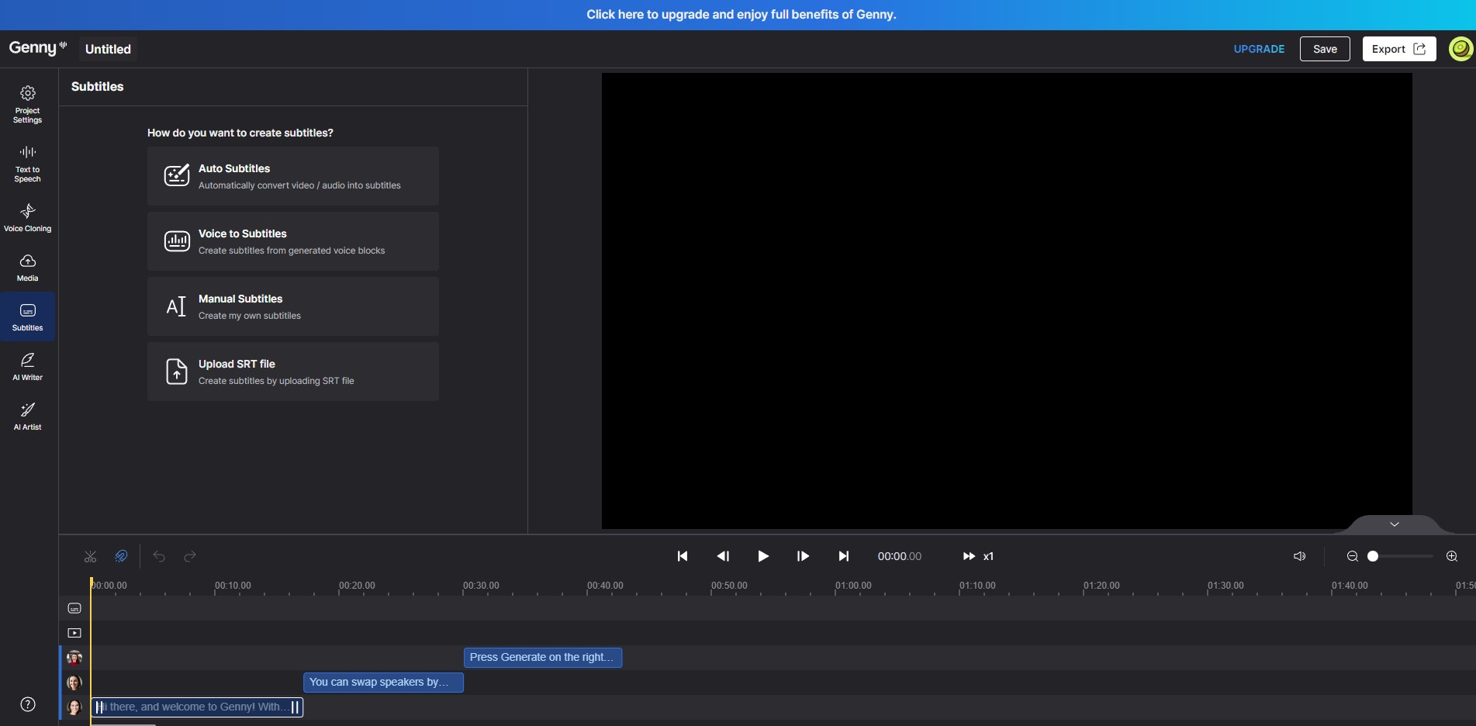The height and width of the screenshot is (726, 1476).
Task: Select the 'You can swap speakers by' block
Action: coord(383,683)
